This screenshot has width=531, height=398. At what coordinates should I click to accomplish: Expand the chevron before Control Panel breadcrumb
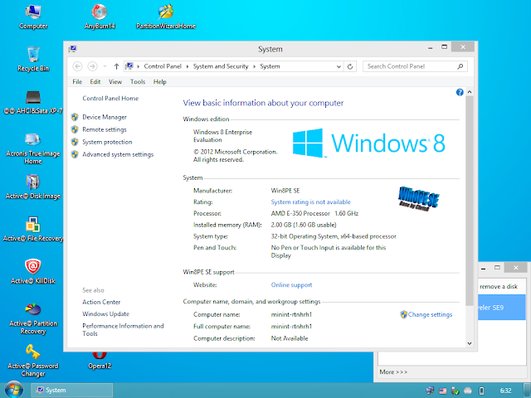click(x=139, y=66)
